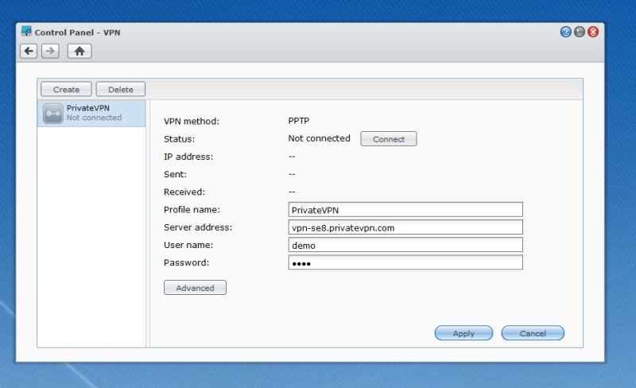Click the 'Received:' label

pyautogui.click(x=184, y=192)
